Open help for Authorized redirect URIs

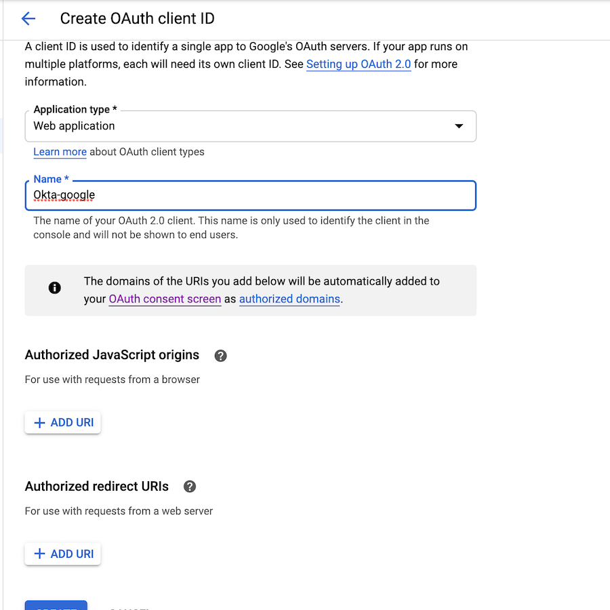point(189,486)
